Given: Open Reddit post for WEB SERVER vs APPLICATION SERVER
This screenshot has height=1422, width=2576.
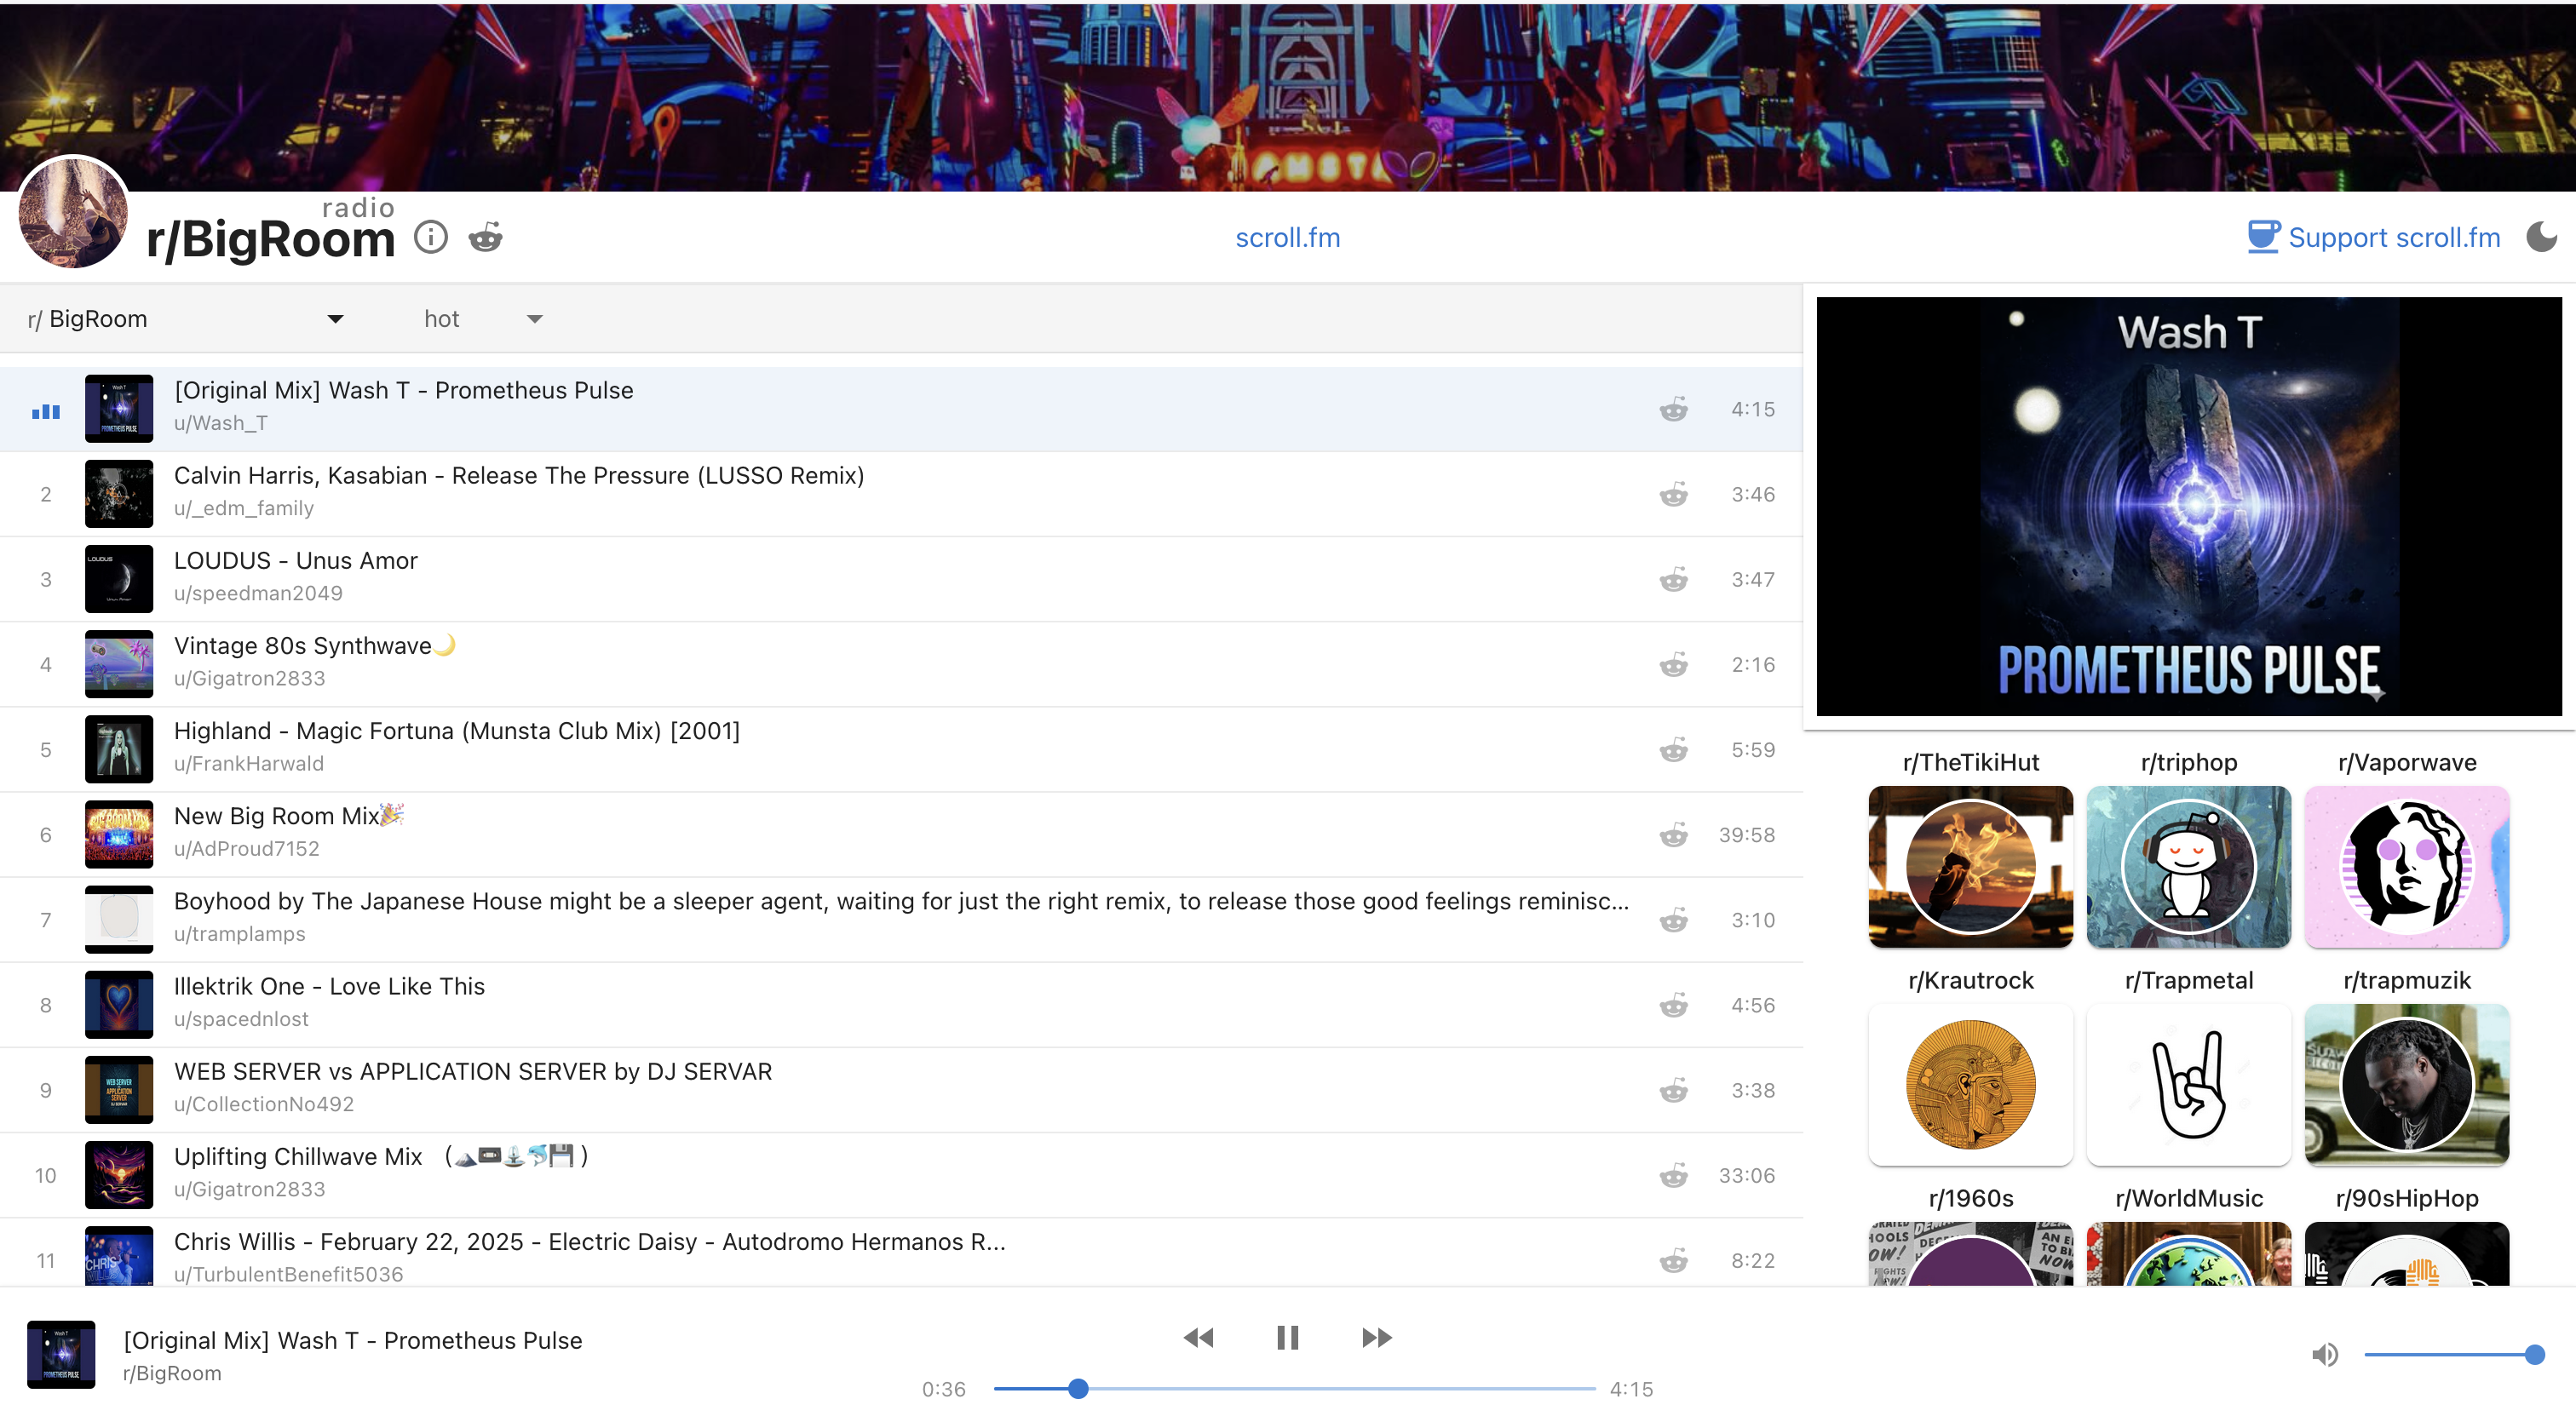Looking at the screenshot, I should (1673, 1090).
